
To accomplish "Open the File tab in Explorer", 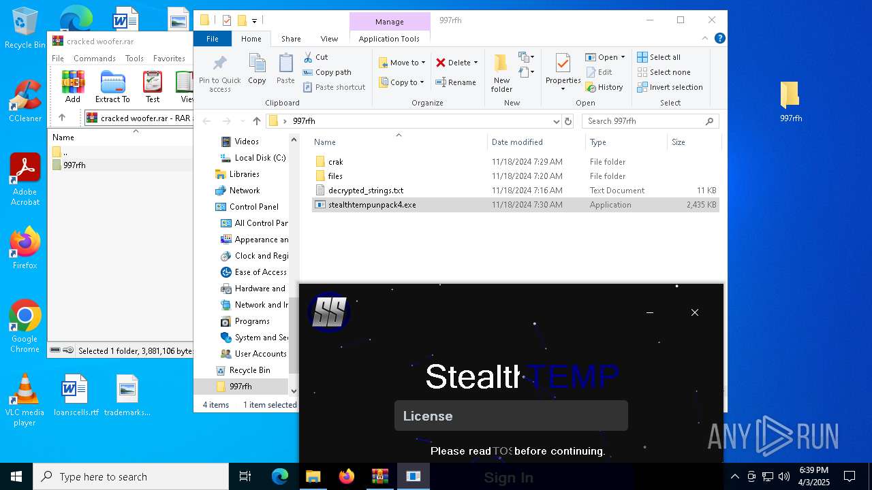I will [213, 39].
